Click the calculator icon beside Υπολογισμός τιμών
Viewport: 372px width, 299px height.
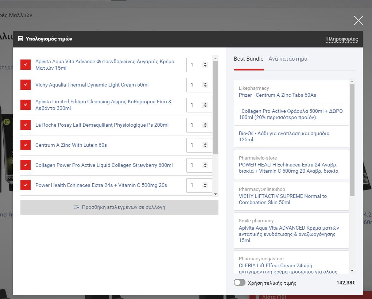tap(21, 39)
